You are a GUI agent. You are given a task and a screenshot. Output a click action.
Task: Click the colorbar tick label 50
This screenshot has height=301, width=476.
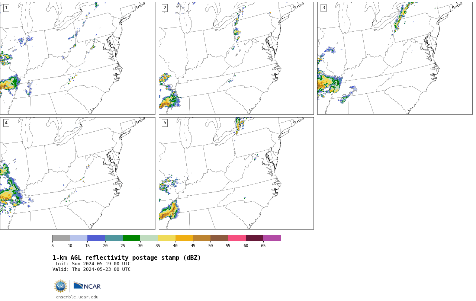[x=210, y=246]
